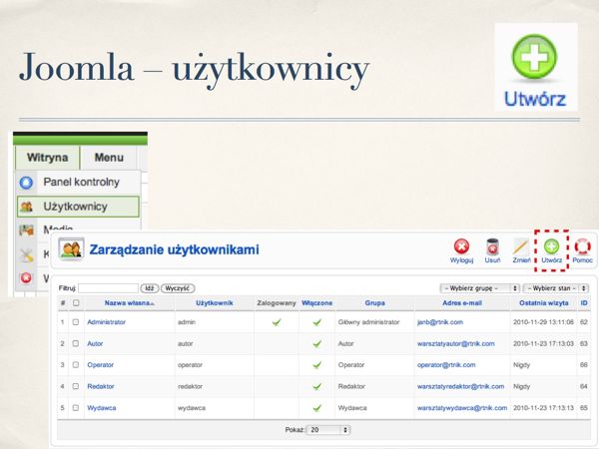599x449 pixels.
Task: Open the Pokaż rows-per-page dropdown
Action: [328, 429]
